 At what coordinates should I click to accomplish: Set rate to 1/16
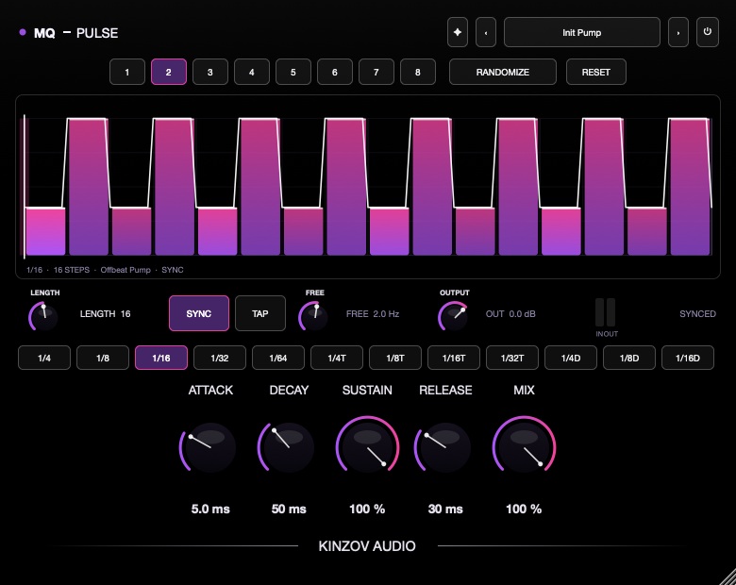[x=161, y=358]
